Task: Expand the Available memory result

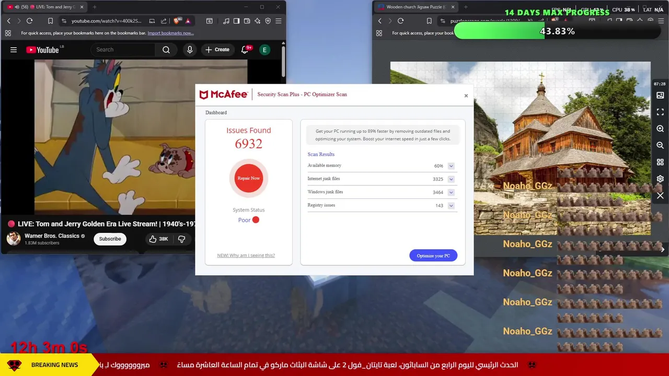Action: click(451, 166)
